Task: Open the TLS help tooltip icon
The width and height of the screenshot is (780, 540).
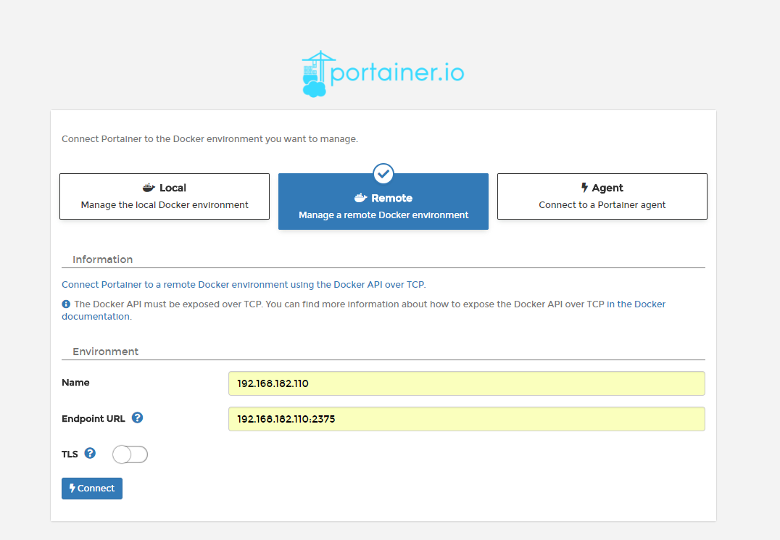Action: click(90, 454)
